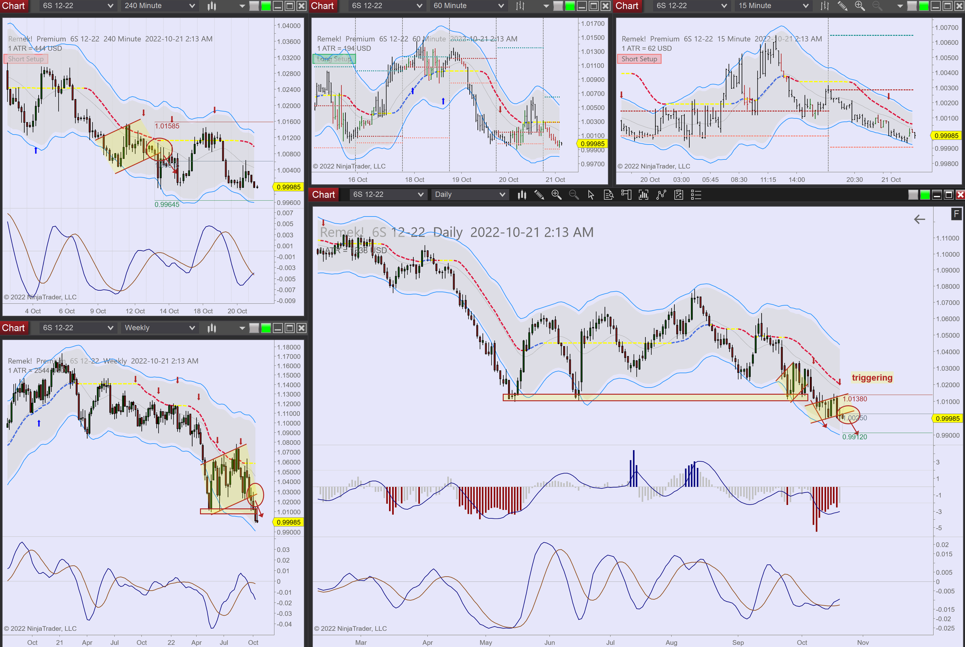Click zoom in icon on 15 Minute chart
This screenshot has width=965, height=647.
point(859,6)
